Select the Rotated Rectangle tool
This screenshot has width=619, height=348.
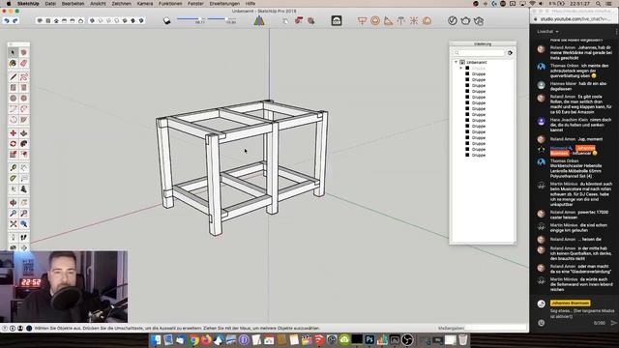(x=23, y=88)
